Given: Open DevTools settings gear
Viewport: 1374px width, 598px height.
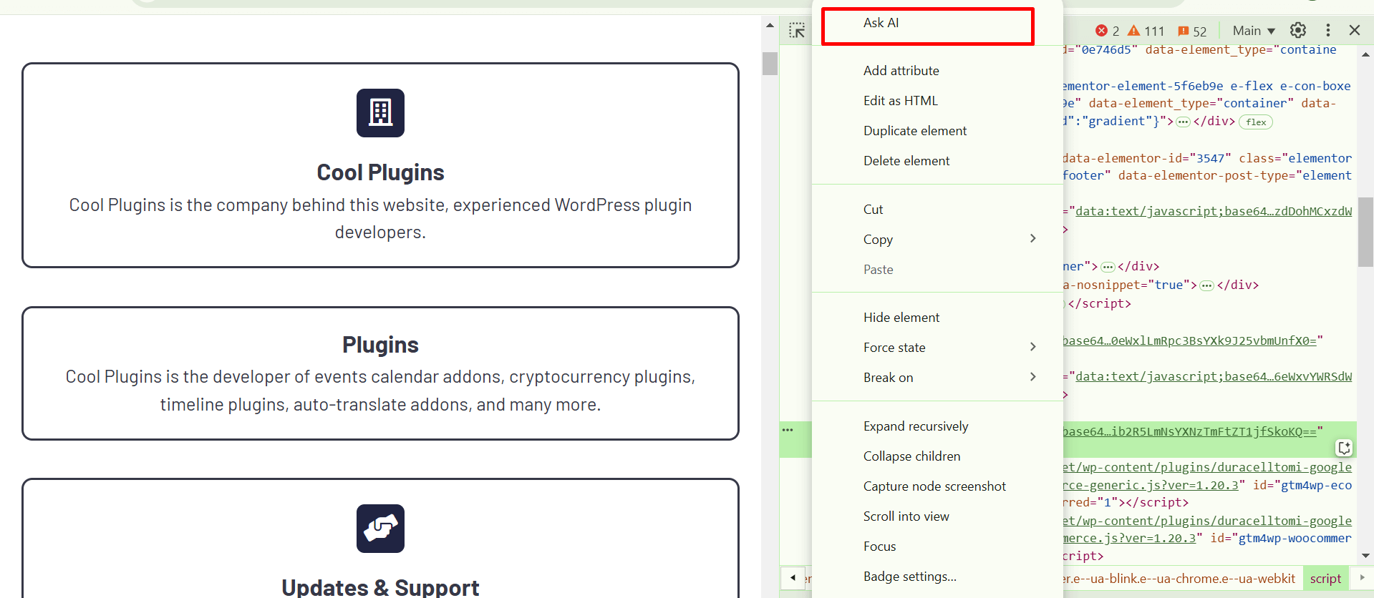Looking at the screenshot, I should pos(1298,30).
